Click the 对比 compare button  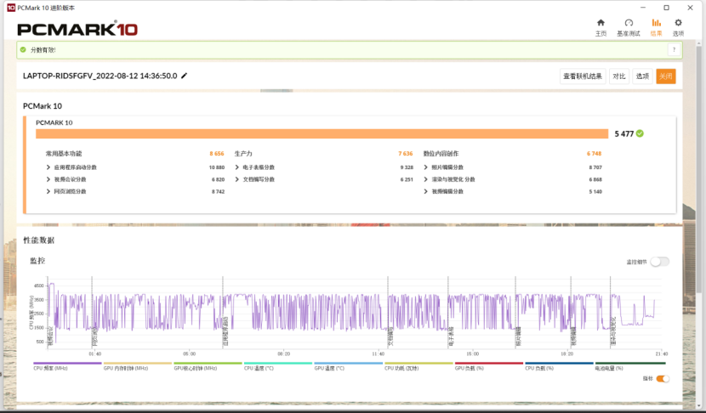pyautogui.click(x=619, y=76)
